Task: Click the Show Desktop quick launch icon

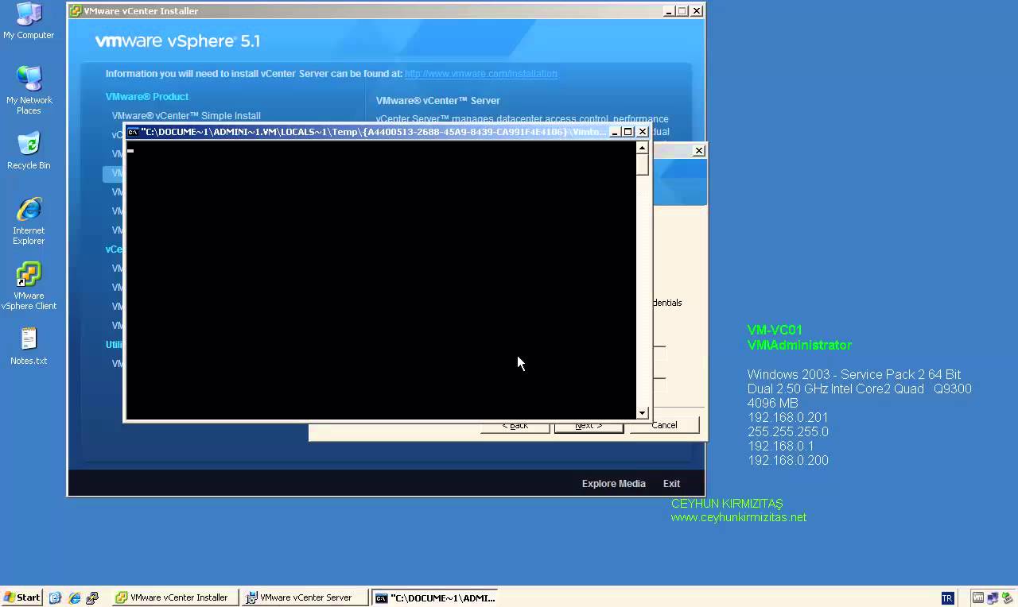Action: click(x=55, y=597)
